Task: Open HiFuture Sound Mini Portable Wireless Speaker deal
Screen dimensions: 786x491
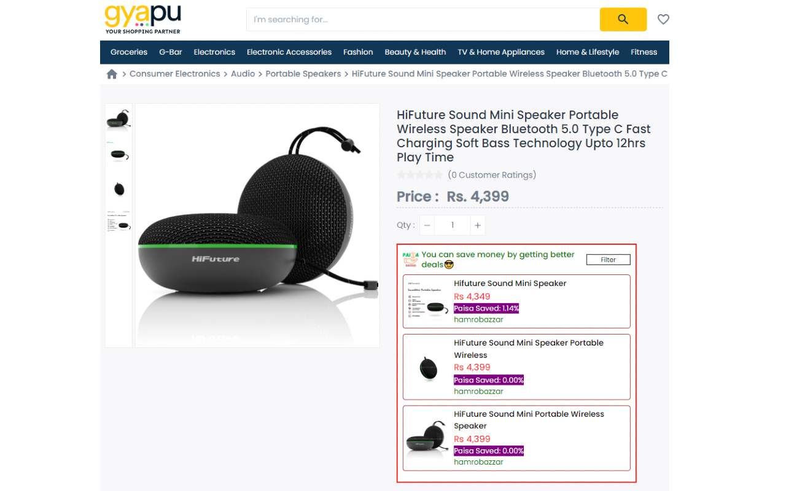Action: (x=516, y=438)
